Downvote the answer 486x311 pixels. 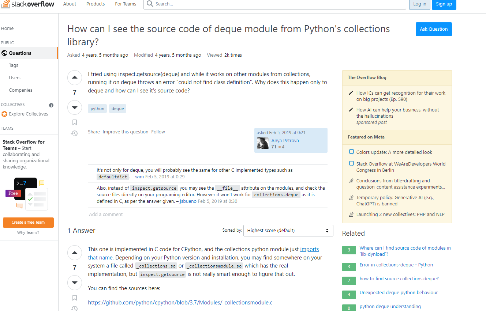pyautogui.click(x=75, y=282)
